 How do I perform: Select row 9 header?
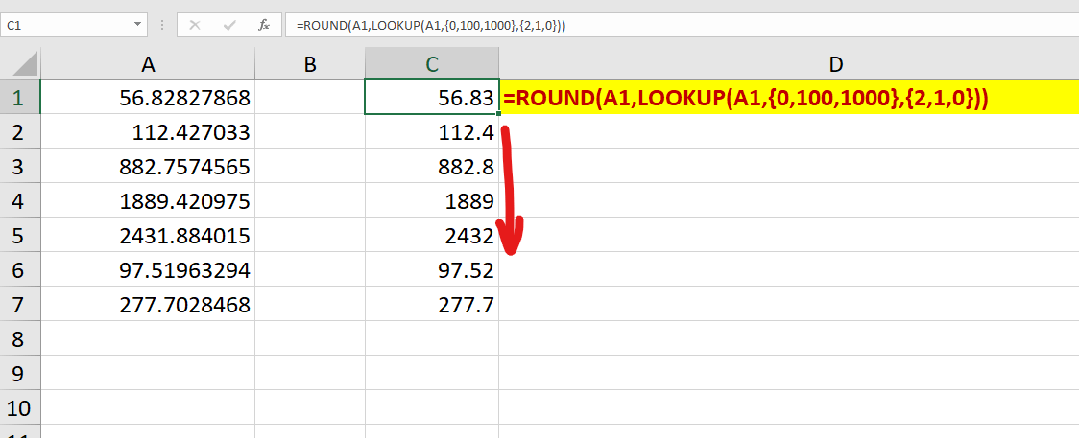(x=20, y=372)
